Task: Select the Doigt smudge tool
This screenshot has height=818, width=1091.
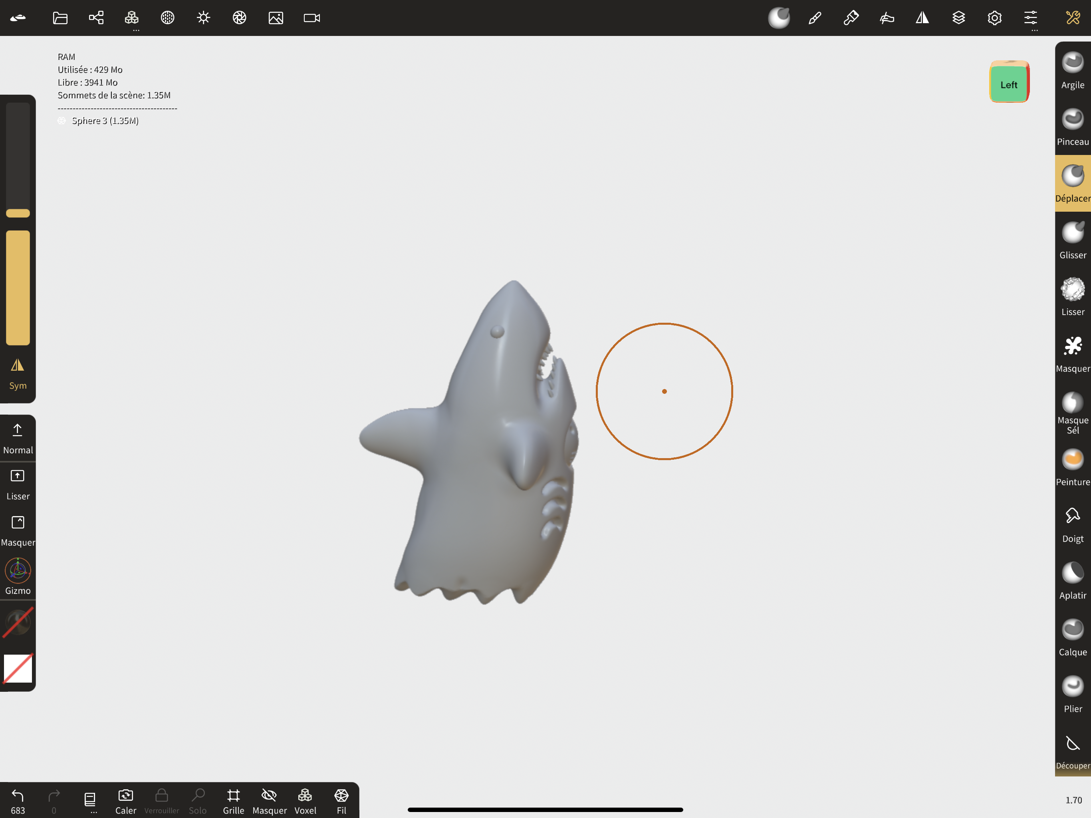Action: (x=1073, y=524)
